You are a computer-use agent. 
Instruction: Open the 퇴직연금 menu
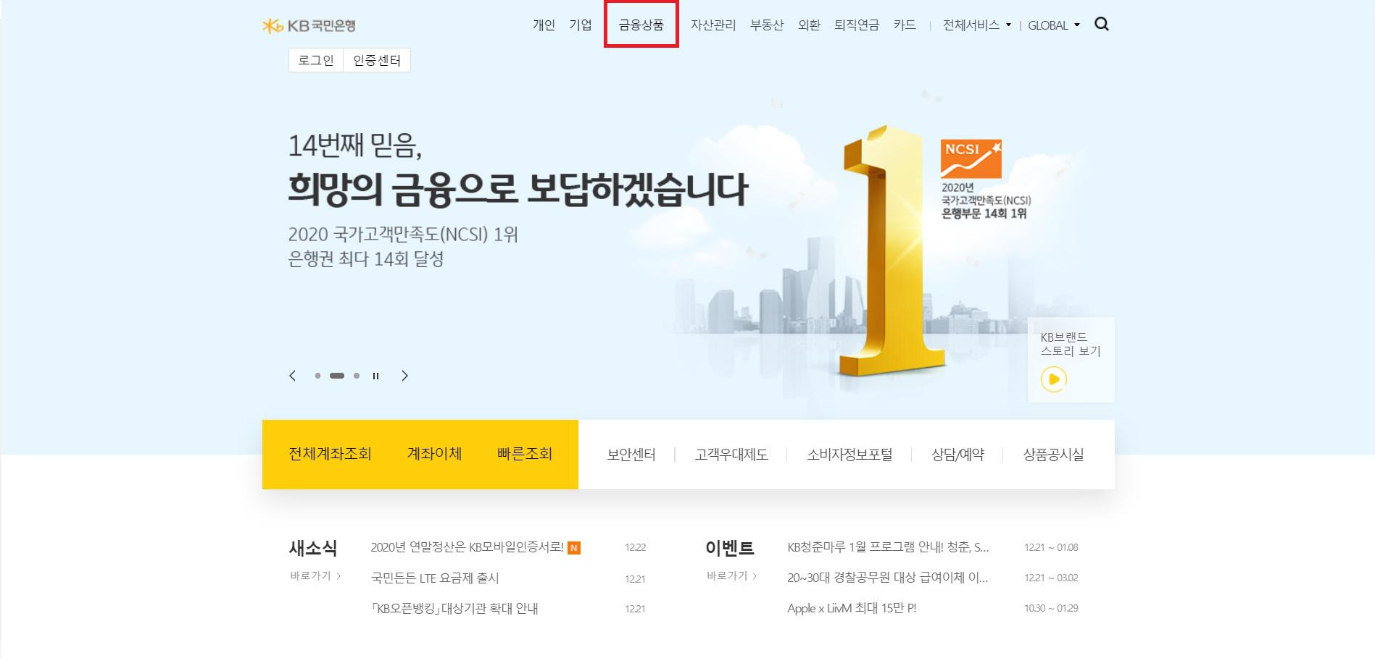pyautogui.click(x=857, y=25)
